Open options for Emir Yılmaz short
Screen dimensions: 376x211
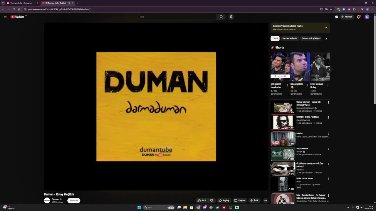tap(327, 85)
